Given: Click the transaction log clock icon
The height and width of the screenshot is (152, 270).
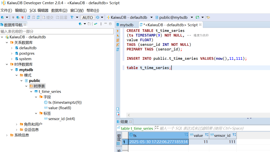Looking at the screenshot, I should [97, 17].
